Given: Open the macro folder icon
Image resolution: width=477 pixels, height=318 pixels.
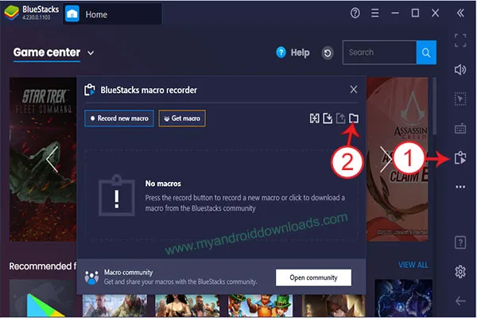Looking at the screenshot, I should pyautogui.click(x=354, y=118).
